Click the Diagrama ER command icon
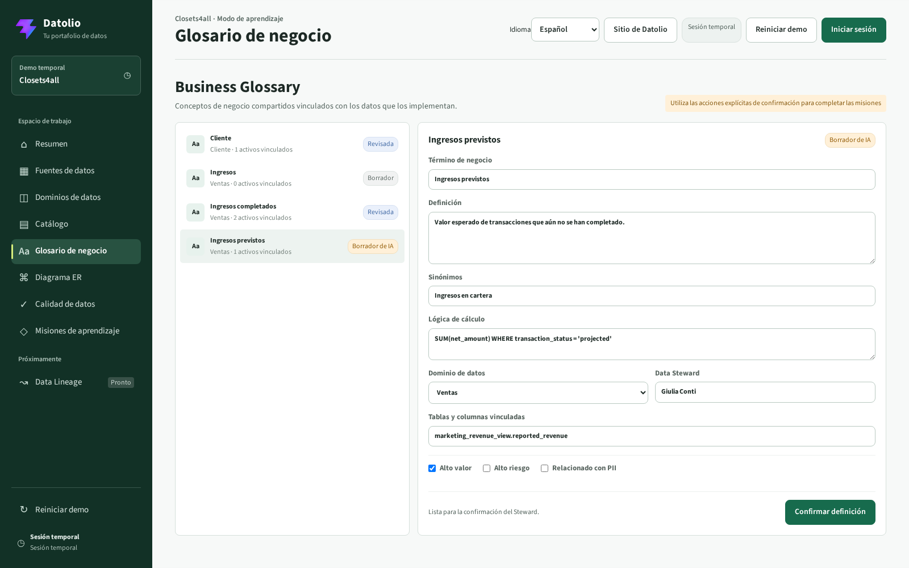Viewport: 909px width, 568px height. point(24,278)
